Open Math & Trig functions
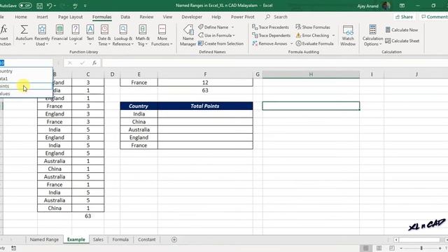The width and height of the screenshot is (448, 252). point(142,36)
